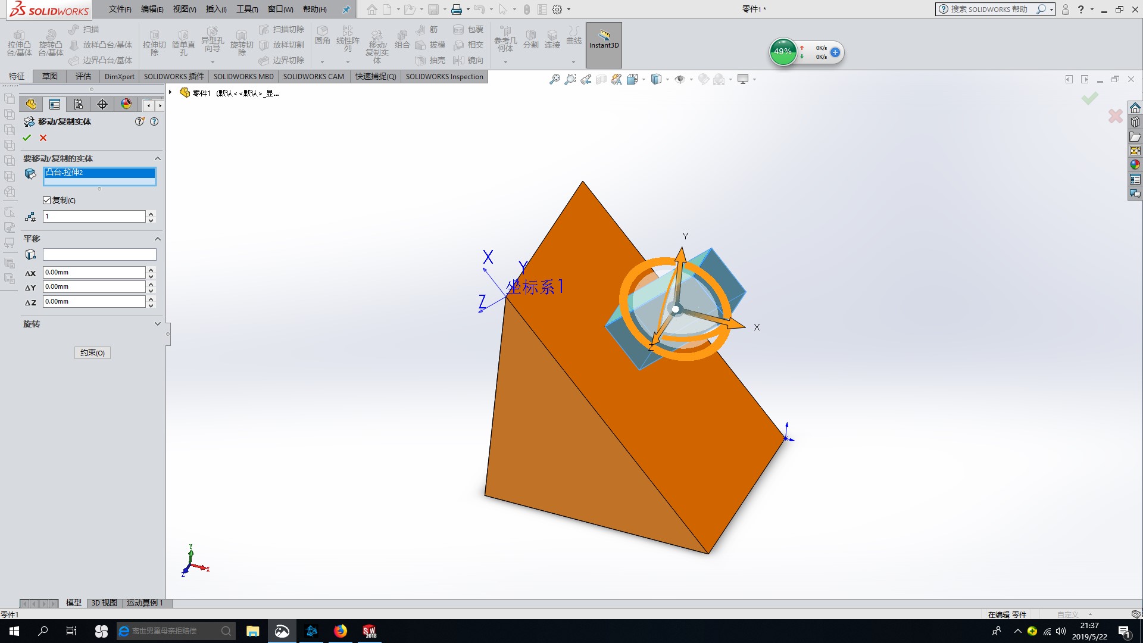
Task: Toggle the menu bar pin icon
Action: click(x=346, y=10)
